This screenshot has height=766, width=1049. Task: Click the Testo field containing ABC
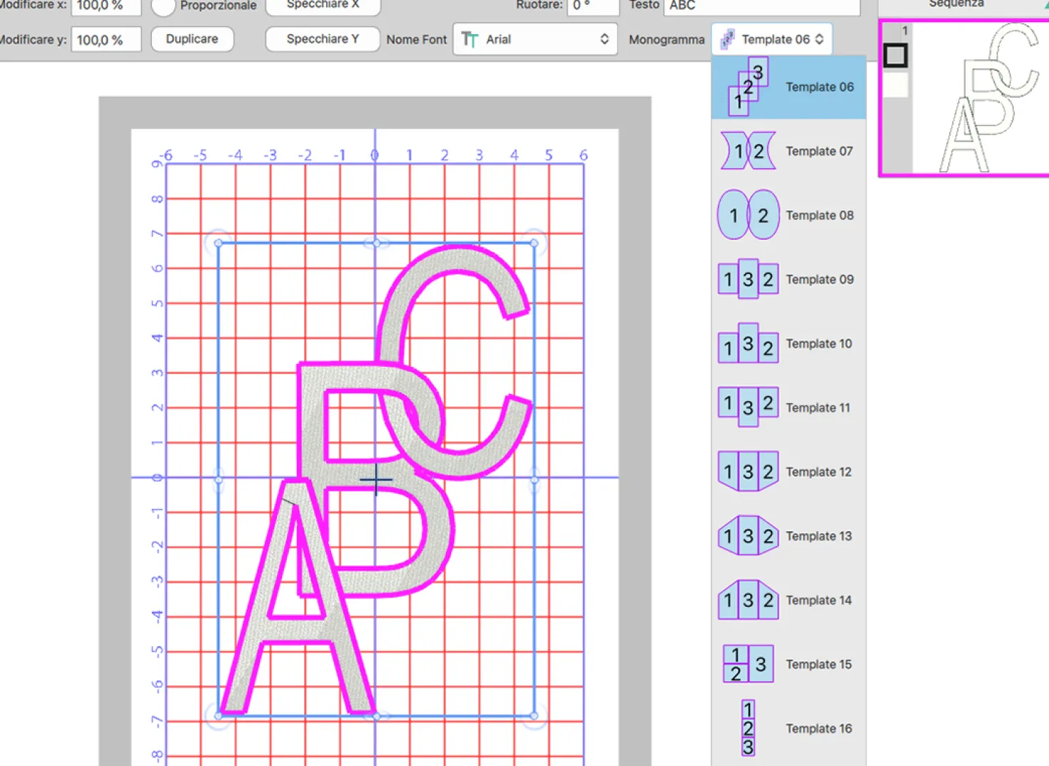coord(761,6)
